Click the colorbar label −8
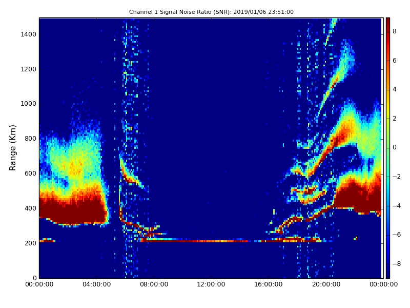 pos(396,264)
